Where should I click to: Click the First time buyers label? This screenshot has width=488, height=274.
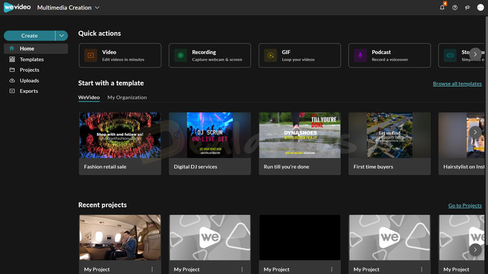pyautogui.click(x=373, y=166)
